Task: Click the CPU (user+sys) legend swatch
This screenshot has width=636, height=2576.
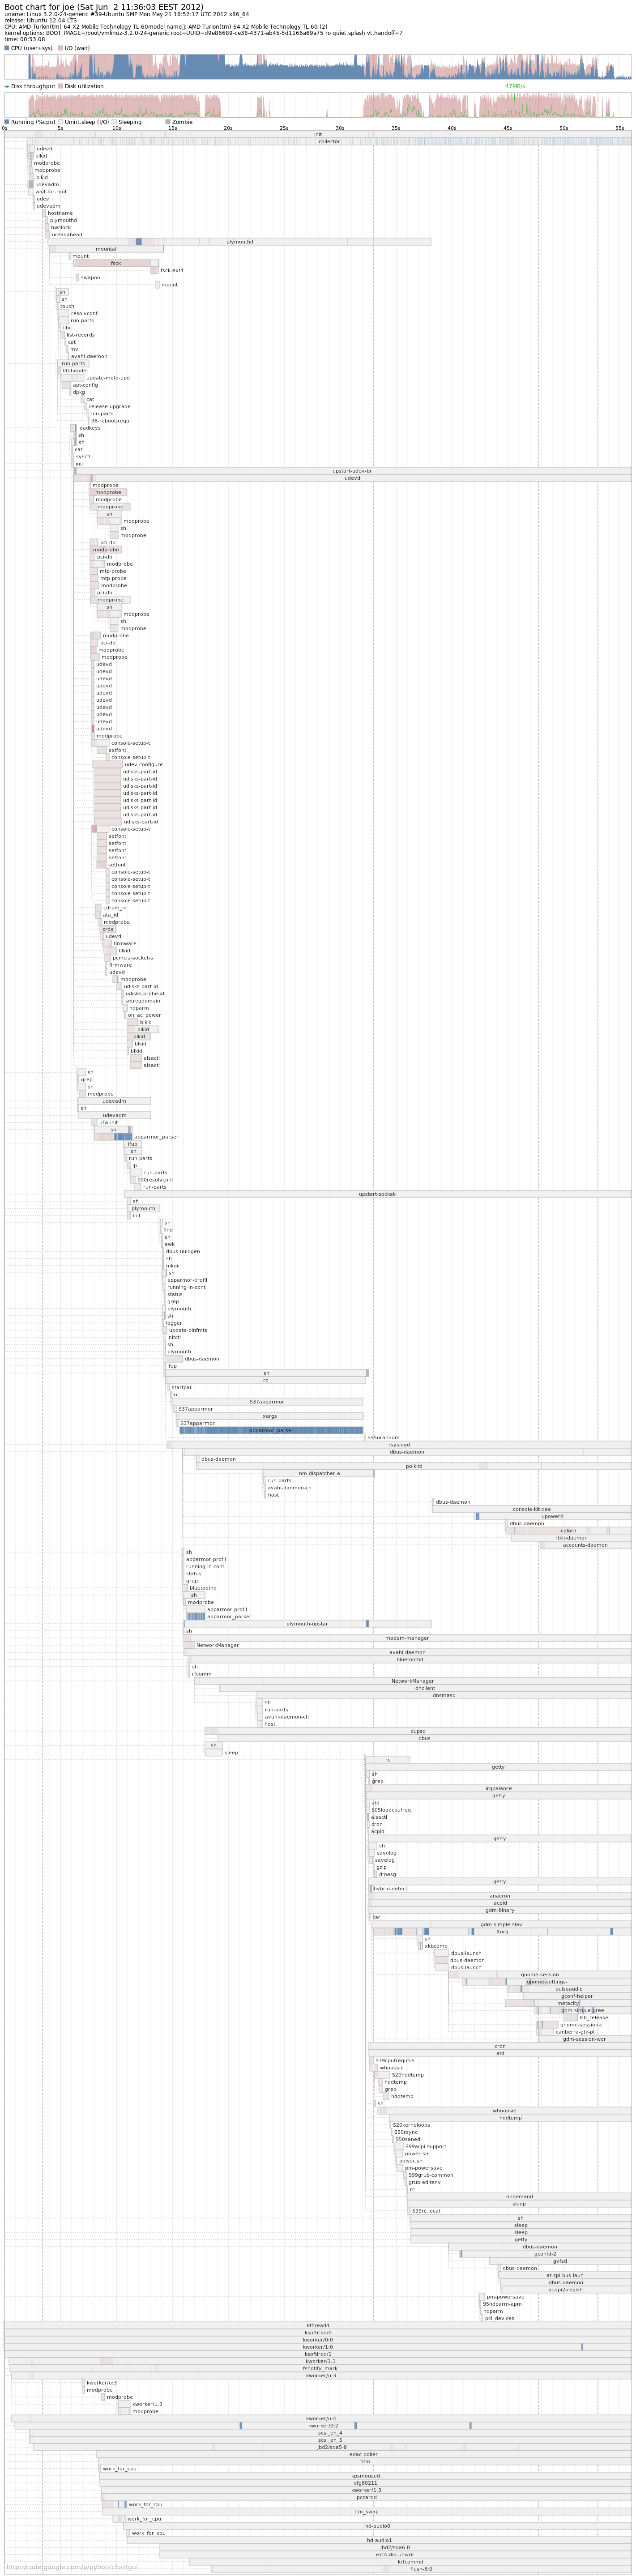Action: pos(7,48)
